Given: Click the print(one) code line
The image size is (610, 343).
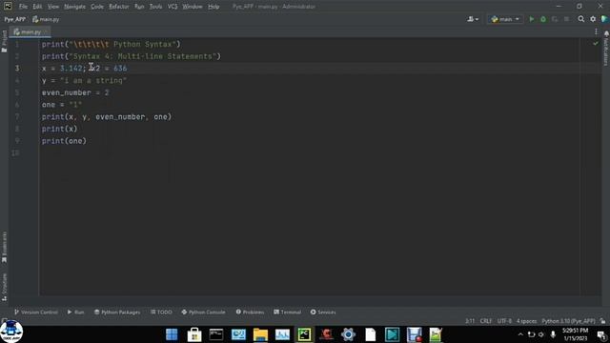Looking at the screenshot, I should pyautogui.click(x=64, y=141).
